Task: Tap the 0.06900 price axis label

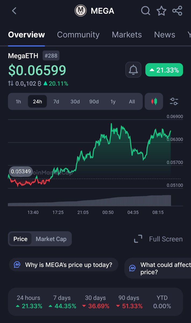Action: pos(175,117)
